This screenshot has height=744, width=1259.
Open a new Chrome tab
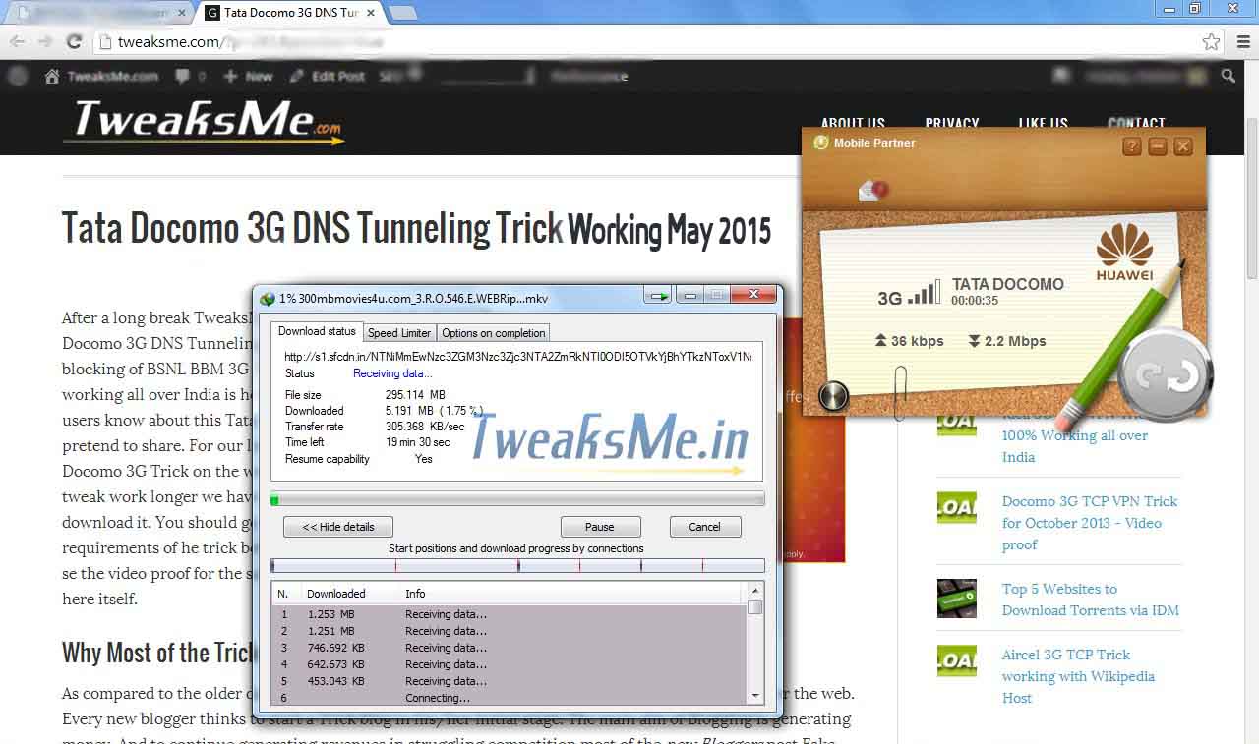(402, 13)
